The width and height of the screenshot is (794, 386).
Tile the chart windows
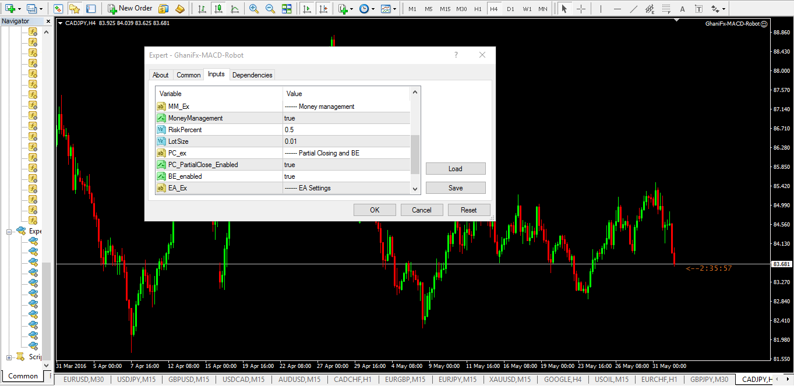pyautogui.click(x=287, y=8)
